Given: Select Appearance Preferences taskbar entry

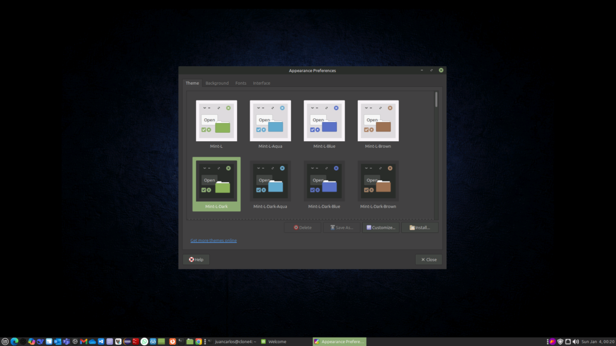Looking at the screenshot, I should click(339, 342).
